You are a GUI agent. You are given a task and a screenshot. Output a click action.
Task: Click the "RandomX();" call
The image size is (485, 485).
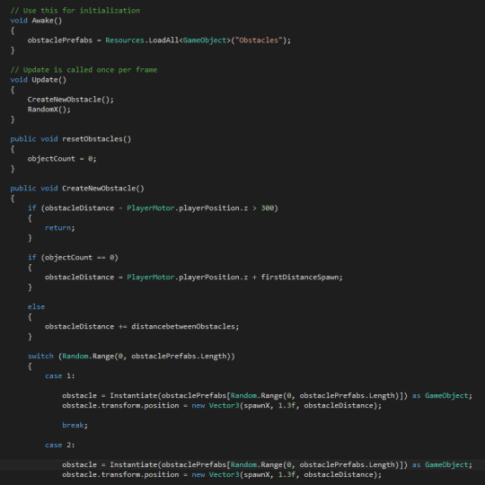click(48, 110)
